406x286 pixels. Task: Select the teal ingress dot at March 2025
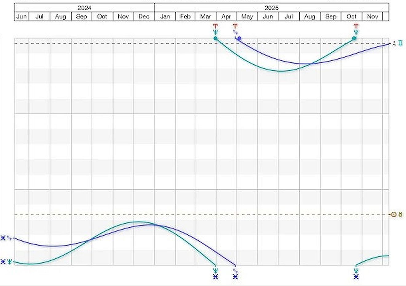pos(215,38)
